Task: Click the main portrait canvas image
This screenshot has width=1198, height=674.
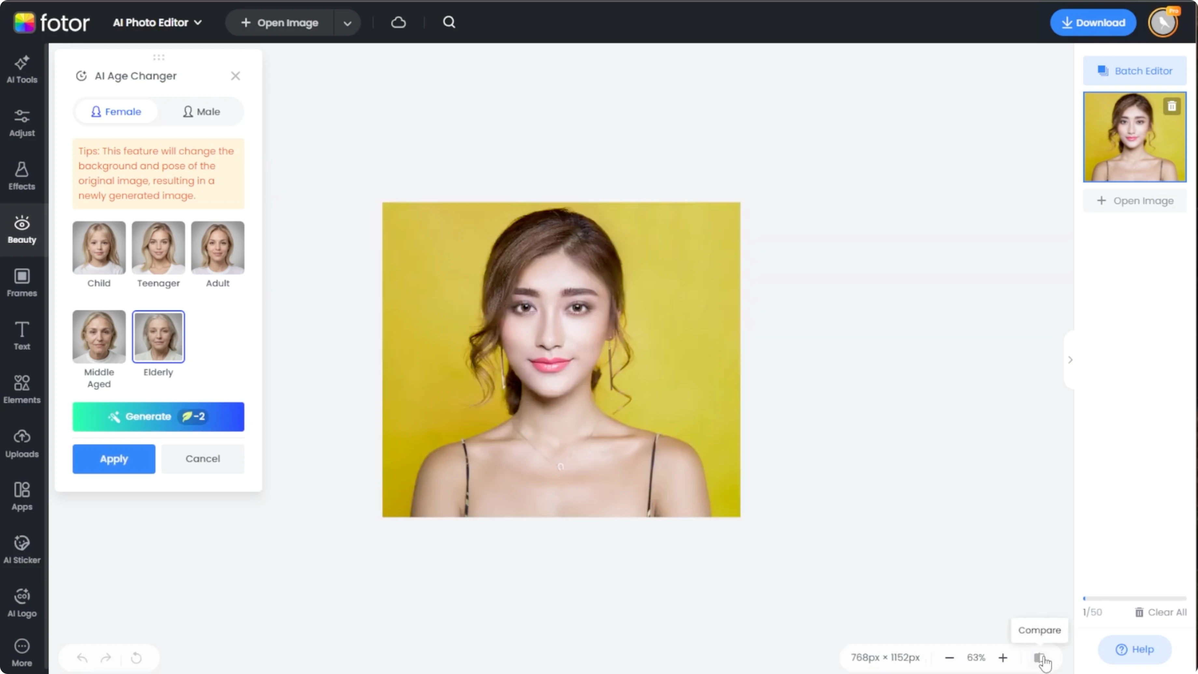Action: (561, 359)
